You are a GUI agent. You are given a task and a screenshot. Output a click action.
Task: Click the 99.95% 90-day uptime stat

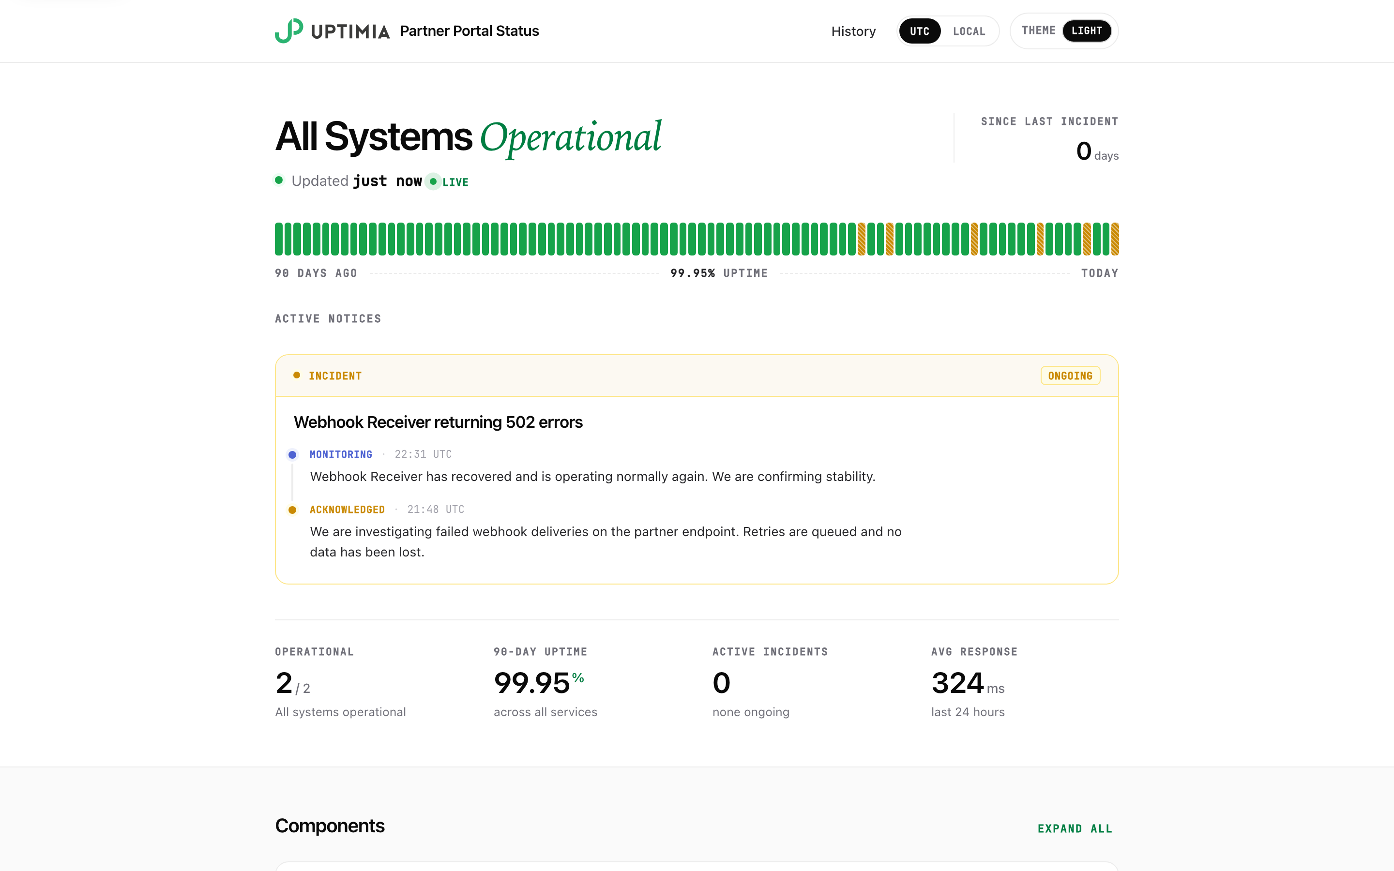coord(539,683)
